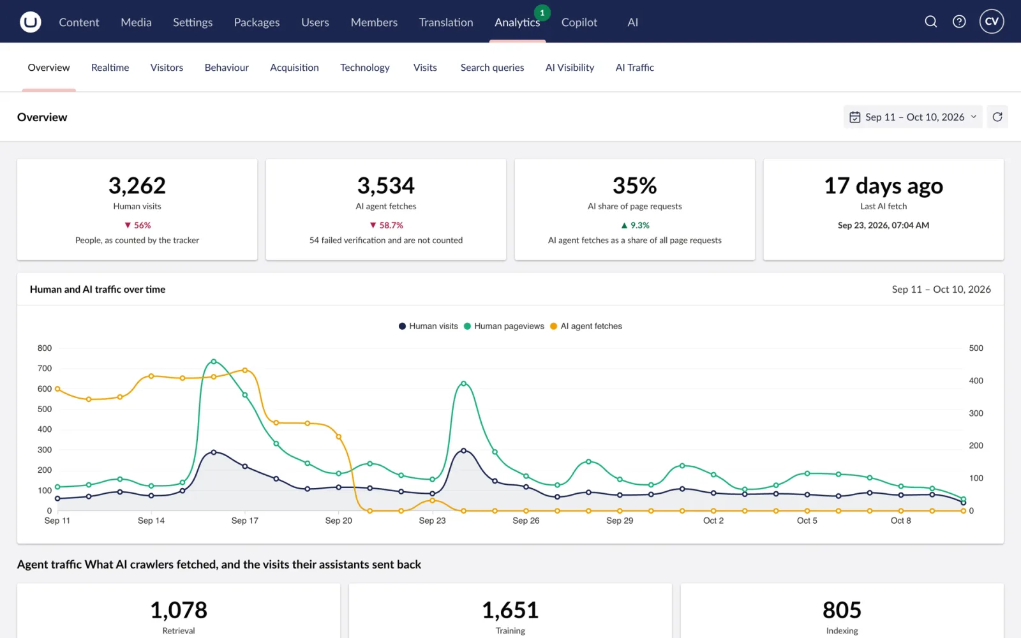Switch to the Realtime tab
The width and height of the screenshot is (1021, 638).
coord(110,68)
